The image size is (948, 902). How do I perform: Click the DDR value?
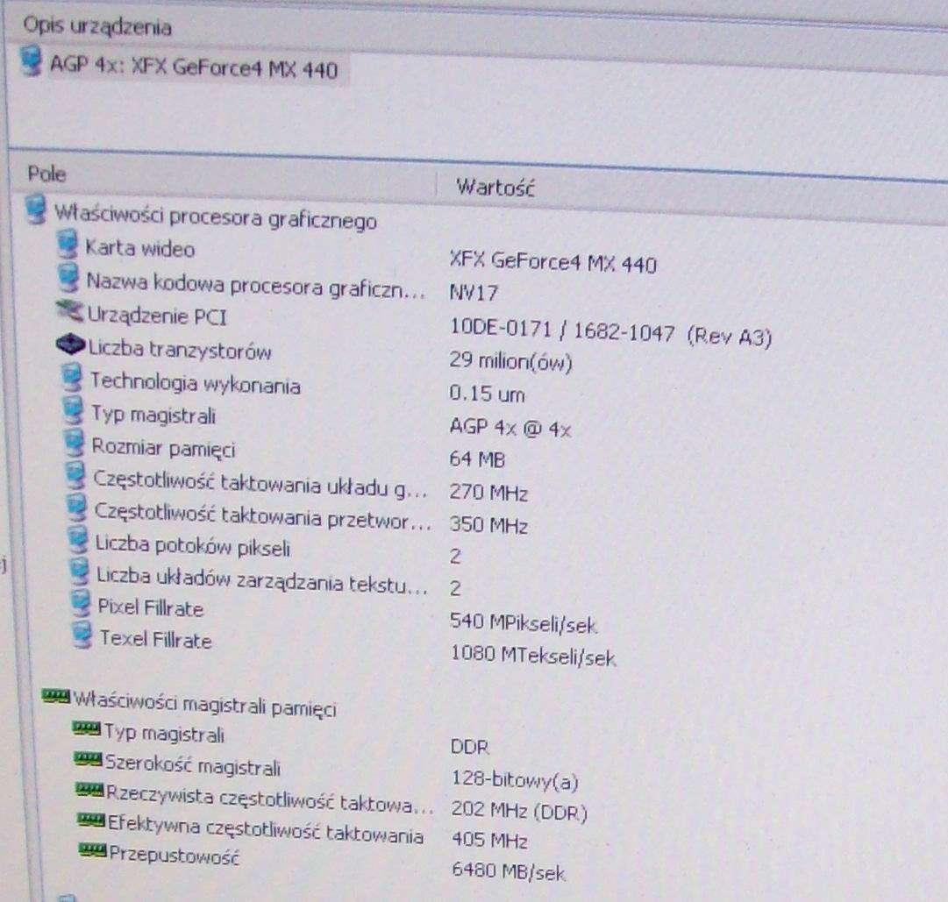click(x=469, y=747)
